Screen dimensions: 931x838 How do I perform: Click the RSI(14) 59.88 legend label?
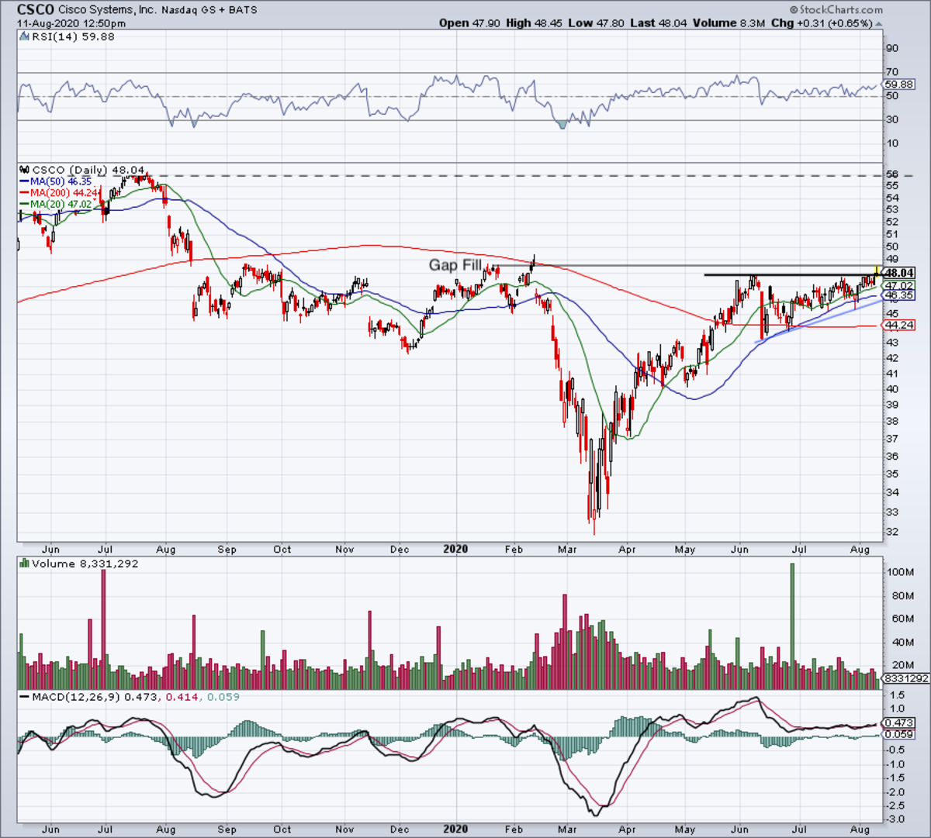click(73, 36)
